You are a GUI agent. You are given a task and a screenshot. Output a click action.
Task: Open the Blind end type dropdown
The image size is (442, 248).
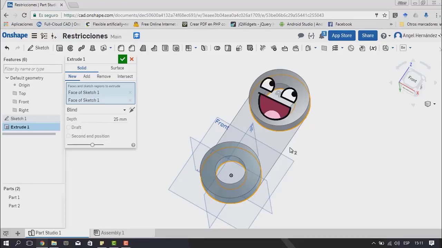pyautogui.click(x=96, y=110)
